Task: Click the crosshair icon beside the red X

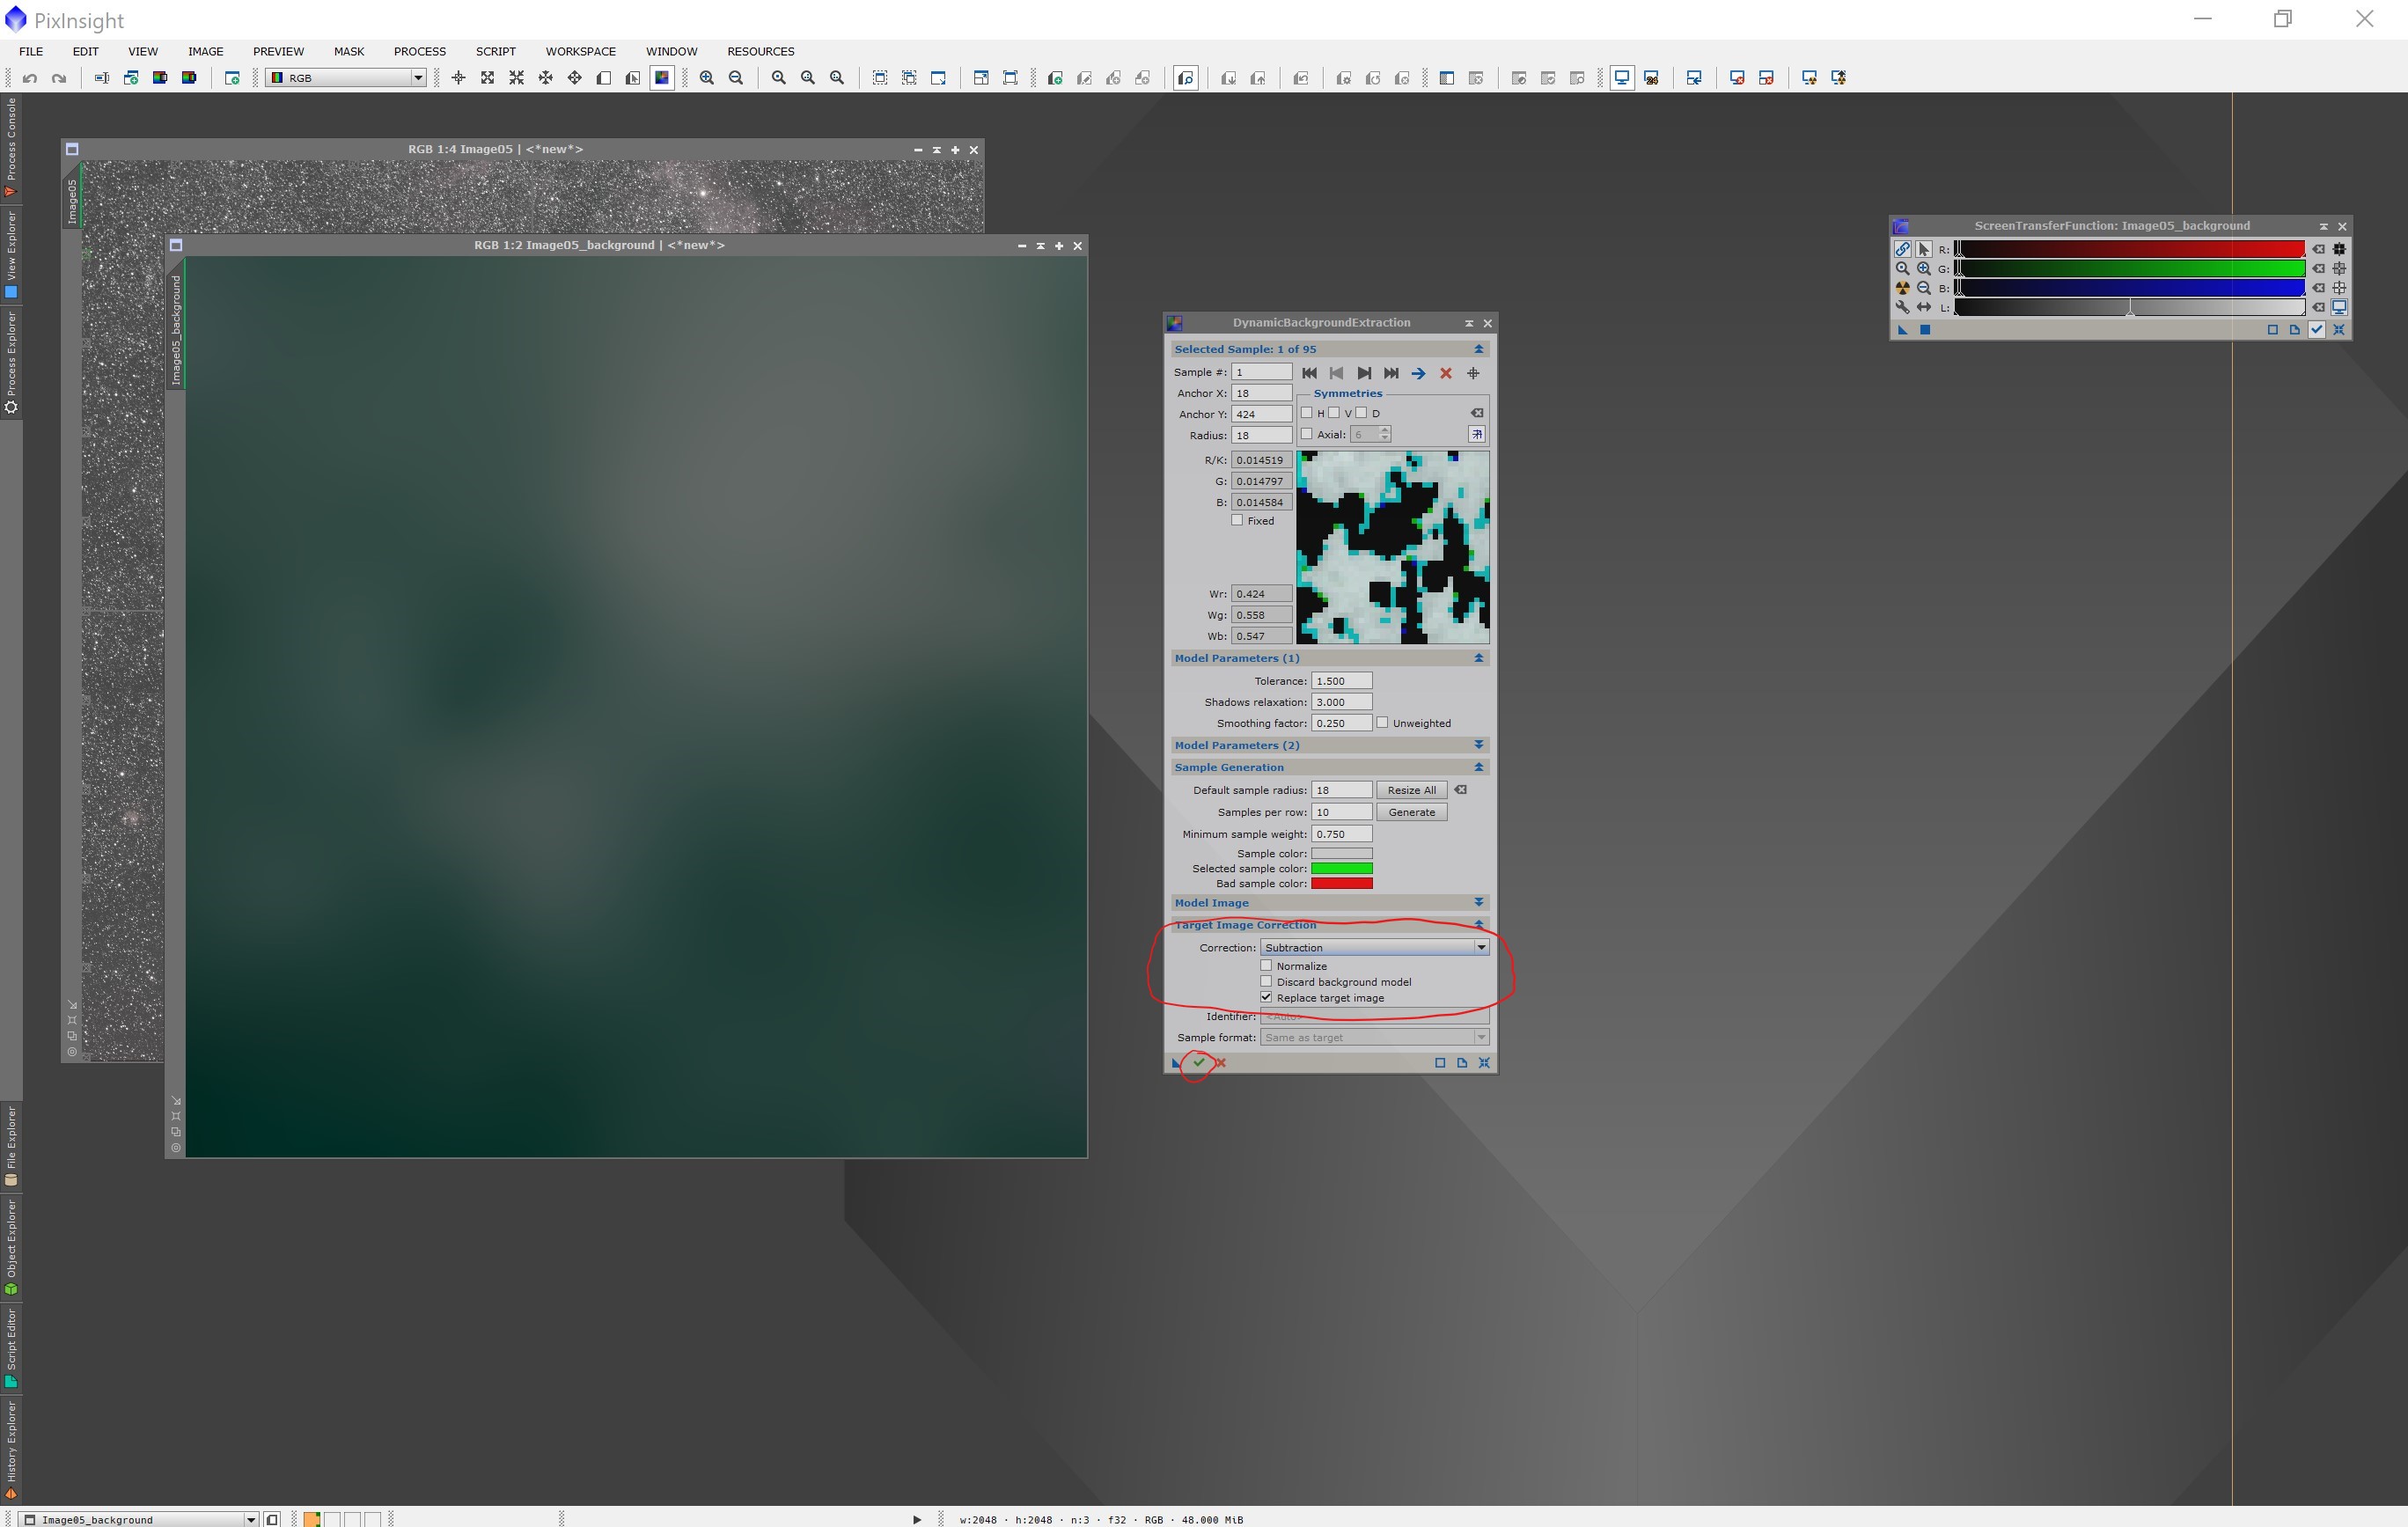Action: (x=1473, y=373)
